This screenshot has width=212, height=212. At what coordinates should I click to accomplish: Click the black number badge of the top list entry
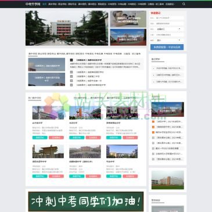pyautogui.click(x=71, y=60)
